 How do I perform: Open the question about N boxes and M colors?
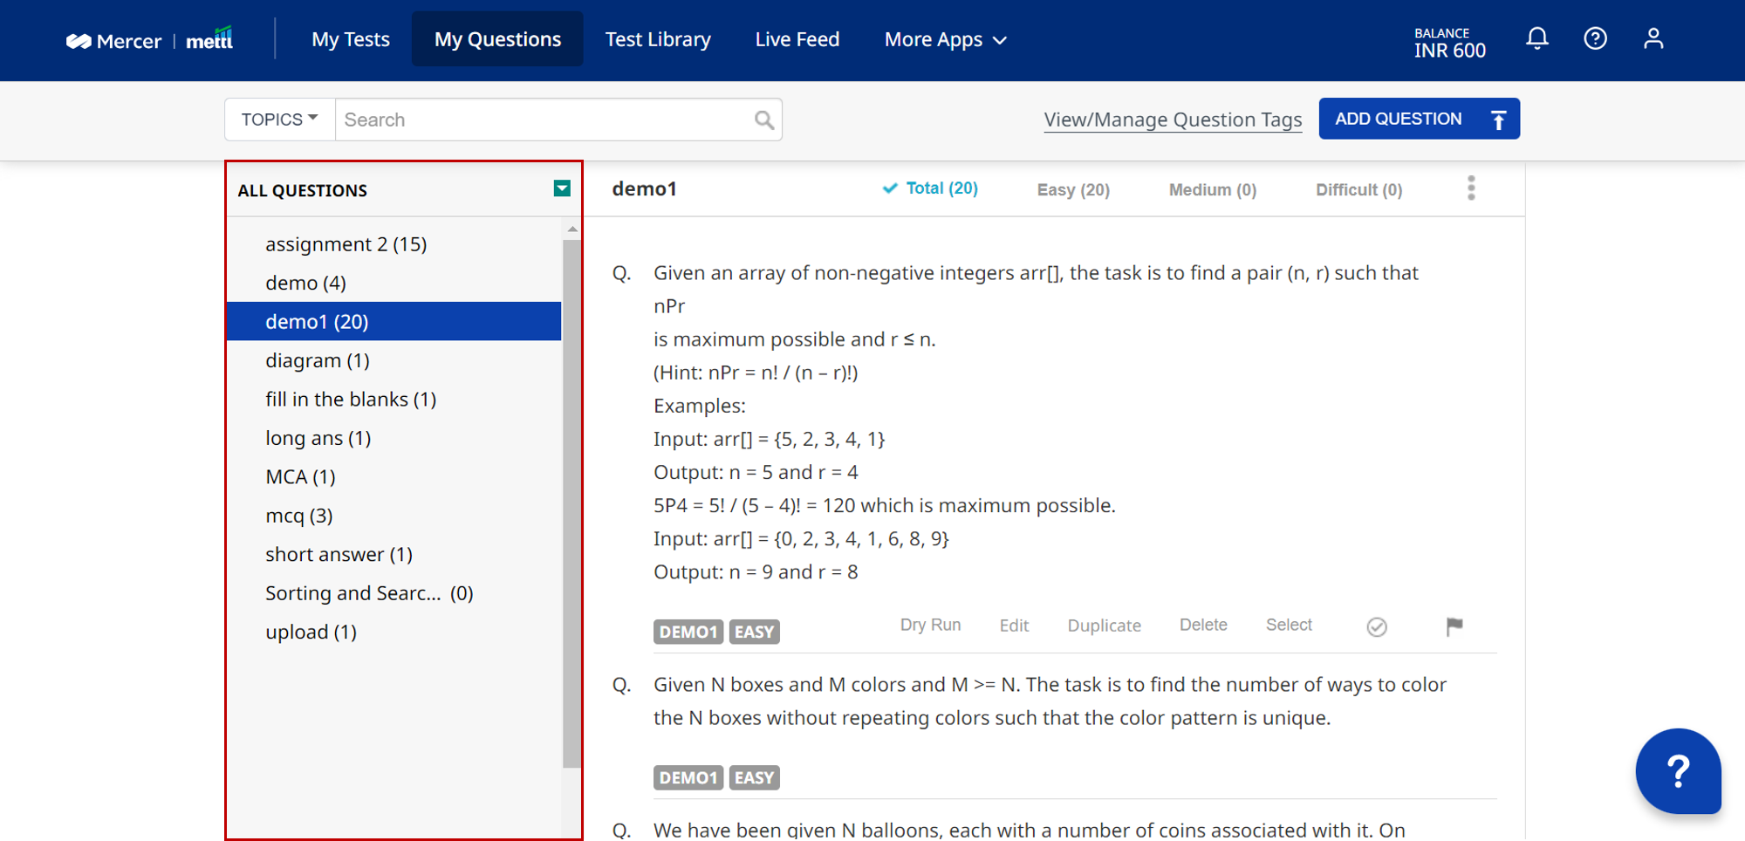[1050, 701]
